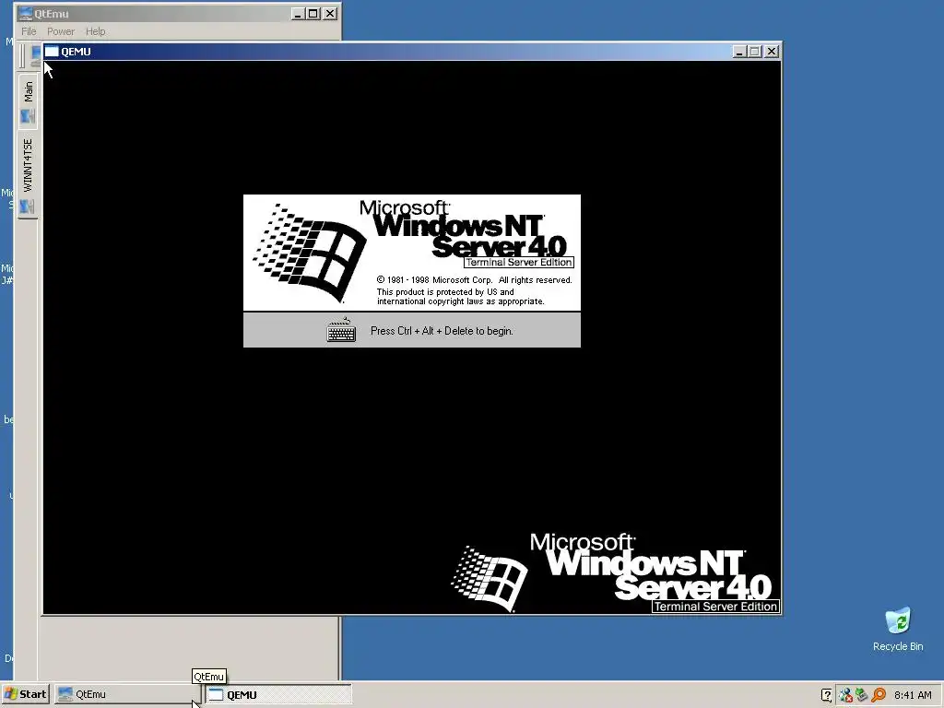The image size is (944, 708).
Task: Click the 8:41 AM taskbar clock
Action: tap(913, 695)
